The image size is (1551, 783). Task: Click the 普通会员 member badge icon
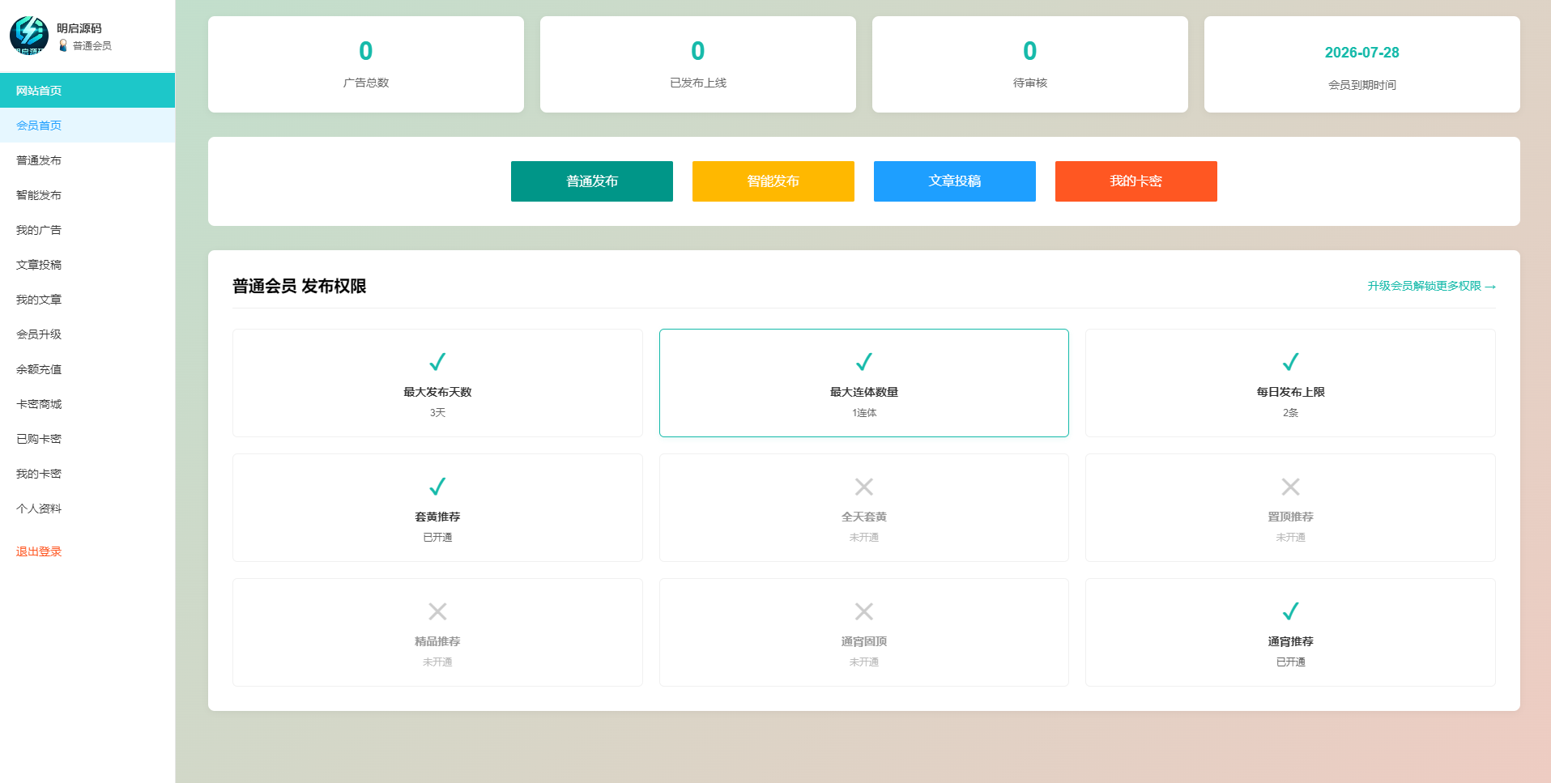point(63,45)
